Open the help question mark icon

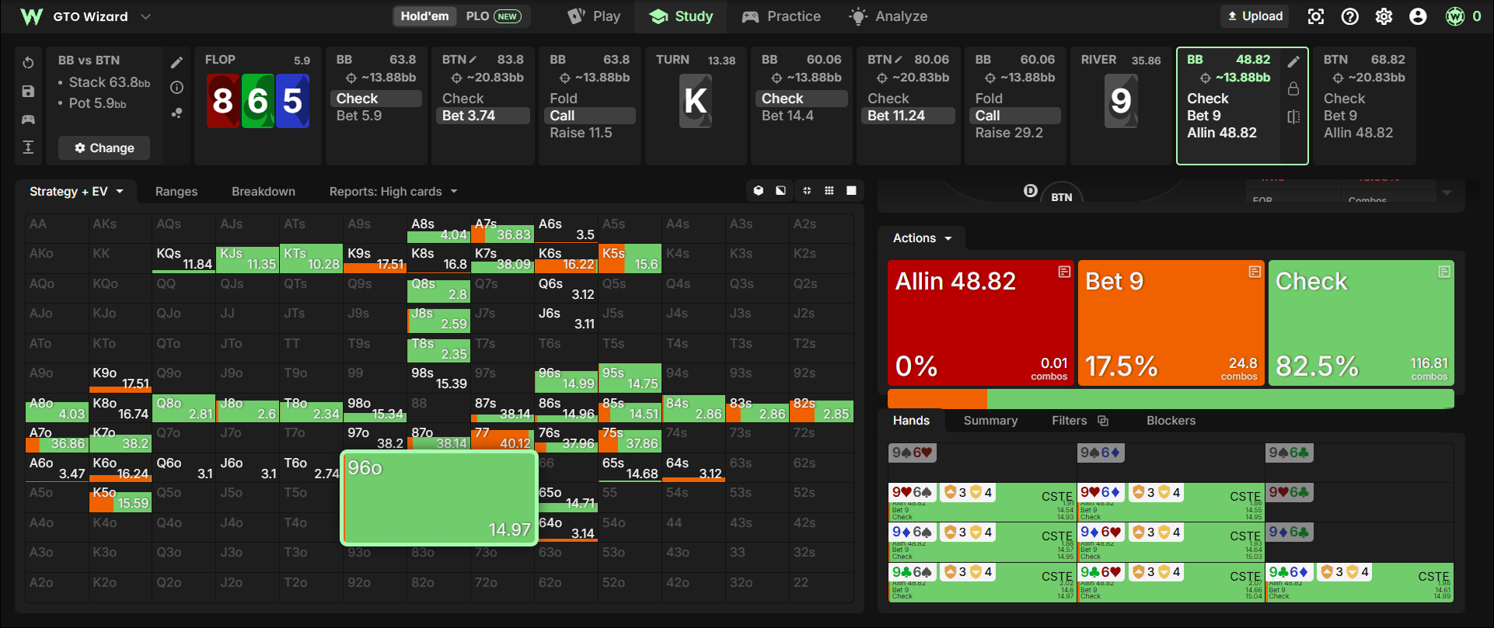pos(1350,16)
